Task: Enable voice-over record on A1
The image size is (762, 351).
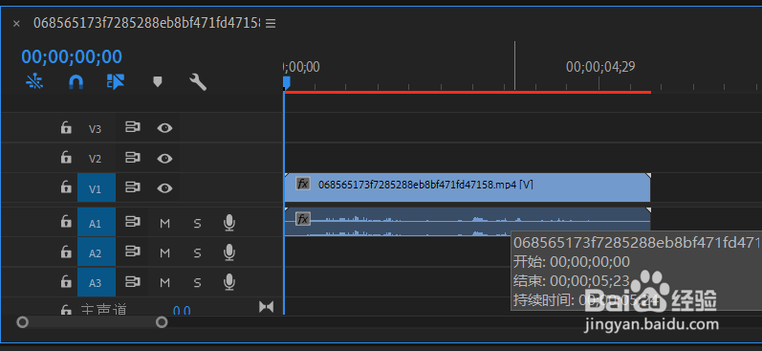Action: [229, 223]
